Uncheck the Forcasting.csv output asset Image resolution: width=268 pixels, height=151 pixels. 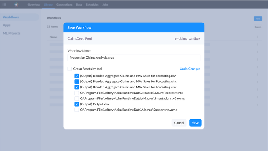click(77, 76)
